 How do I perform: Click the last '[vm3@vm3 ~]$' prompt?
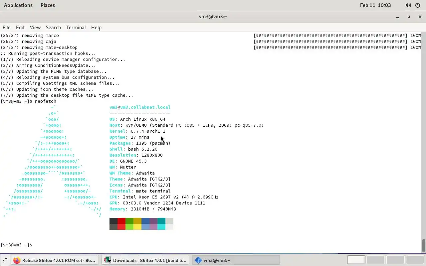16,245
